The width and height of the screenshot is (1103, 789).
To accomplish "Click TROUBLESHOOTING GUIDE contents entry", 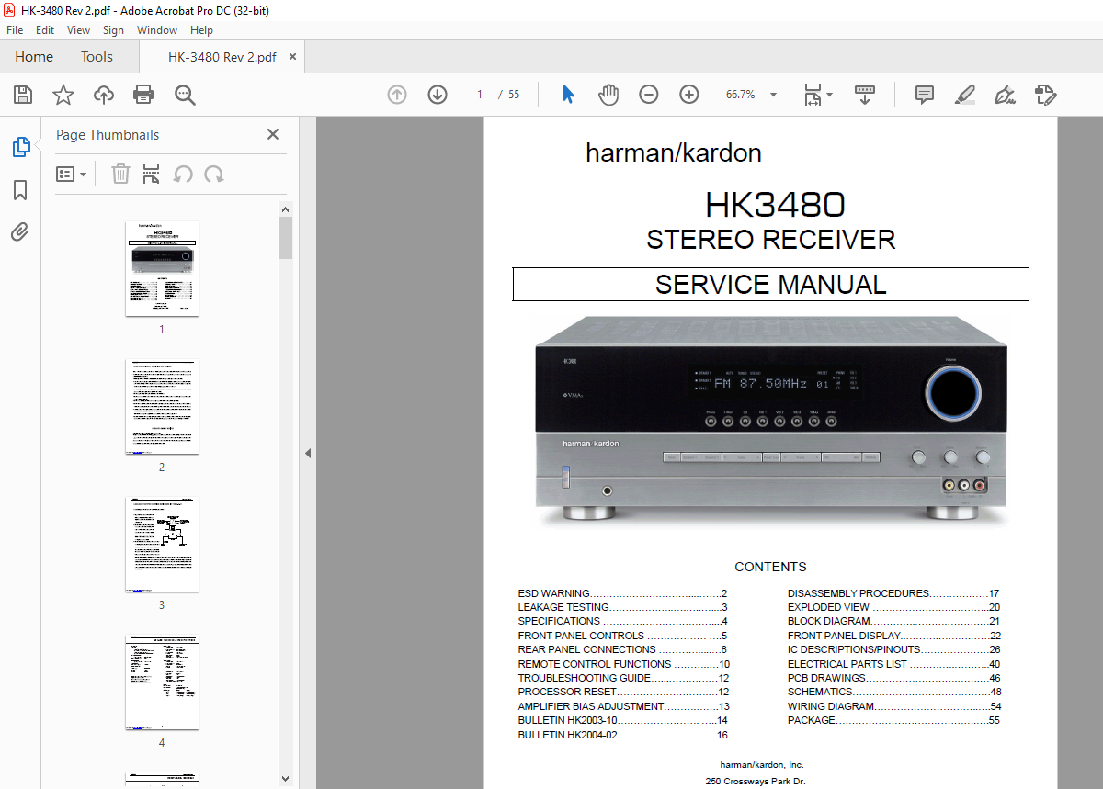I will (622, 678).
